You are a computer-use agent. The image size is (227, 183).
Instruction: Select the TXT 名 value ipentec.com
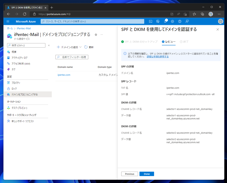pos(173,88)
